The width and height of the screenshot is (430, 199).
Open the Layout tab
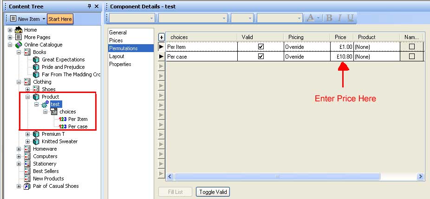[x=117, y=56]
